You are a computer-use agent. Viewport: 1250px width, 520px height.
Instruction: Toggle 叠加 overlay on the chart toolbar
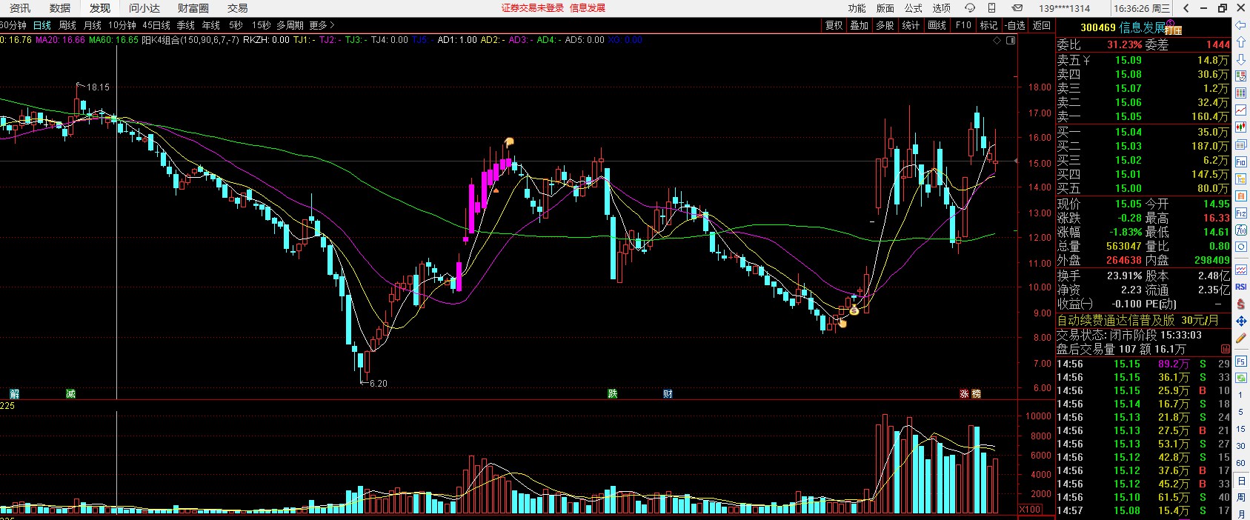[860, 25]
